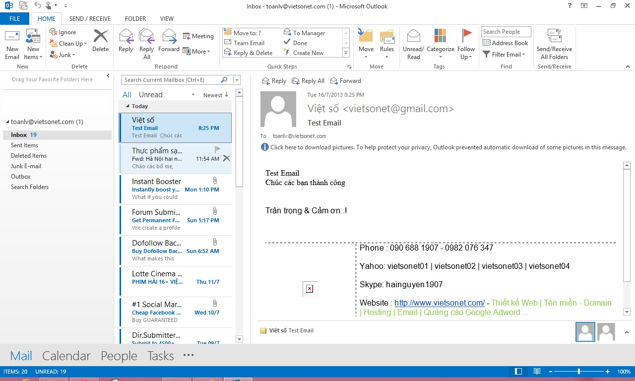Screen dimensions: 635x381
Task: Open the New Items menu
Action: click(33, 45)
